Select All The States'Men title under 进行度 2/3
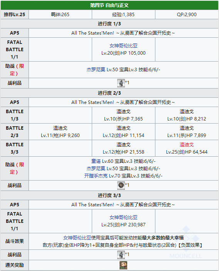 (x=123, y=102)
